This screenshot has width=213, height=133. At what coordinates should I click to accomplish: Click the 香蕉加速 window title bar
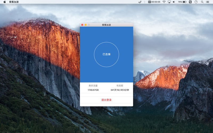point(106,25)
